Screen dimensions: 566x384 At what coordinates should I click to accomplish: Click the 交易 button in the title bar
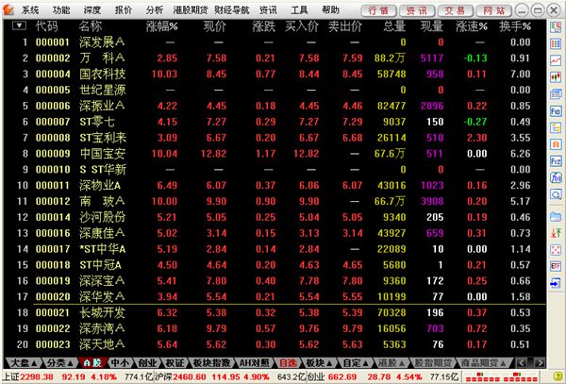455,10
